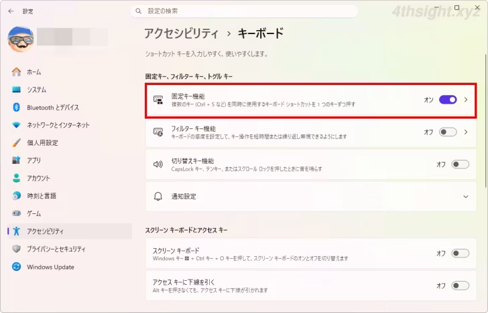This screenshot has height=313, width=488.
Task: Click the 時刻と言語 globe clock icon
Action: (x=16, y=195)
